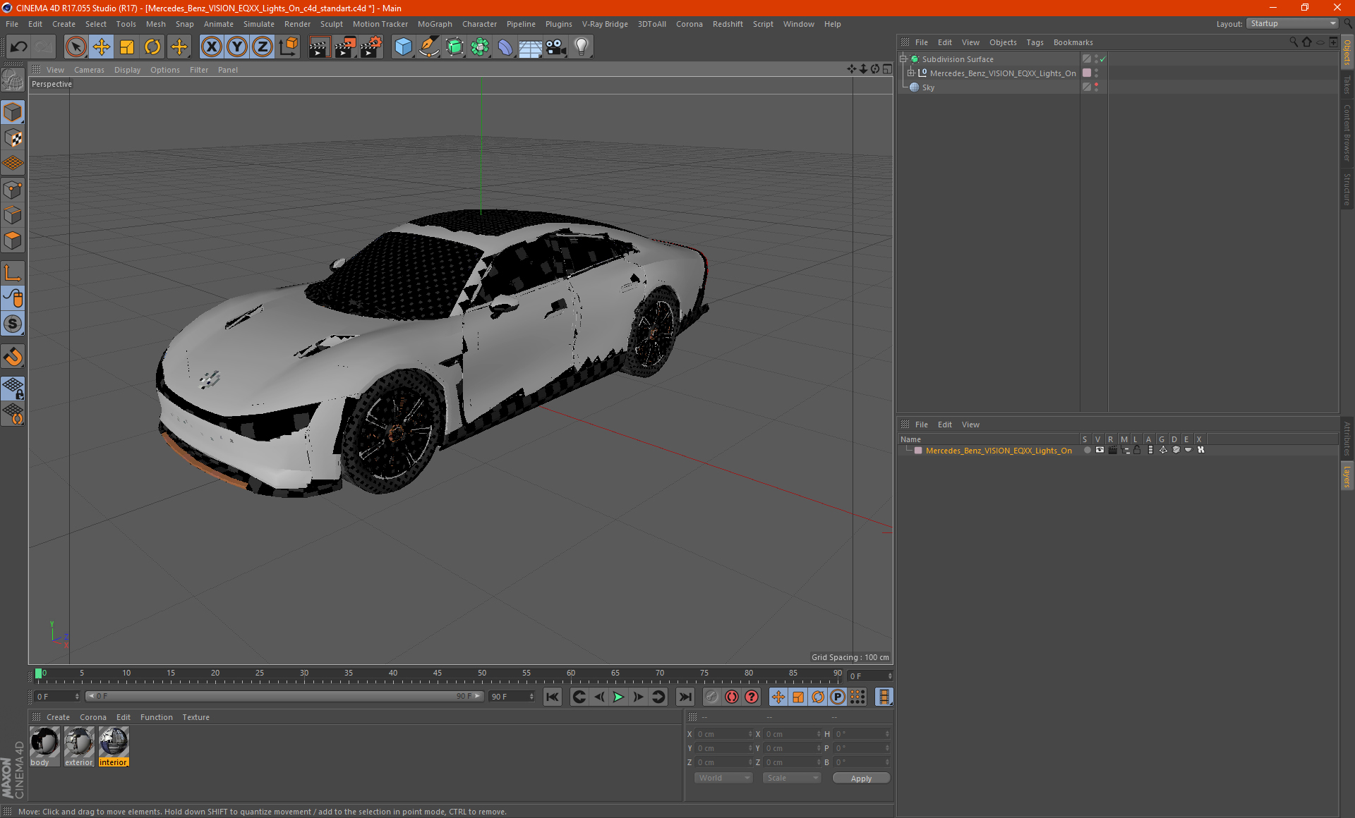This screenshot has width=1355, height=818.
Task: Toggle coordinate system icon
Action: pos(288,47)
